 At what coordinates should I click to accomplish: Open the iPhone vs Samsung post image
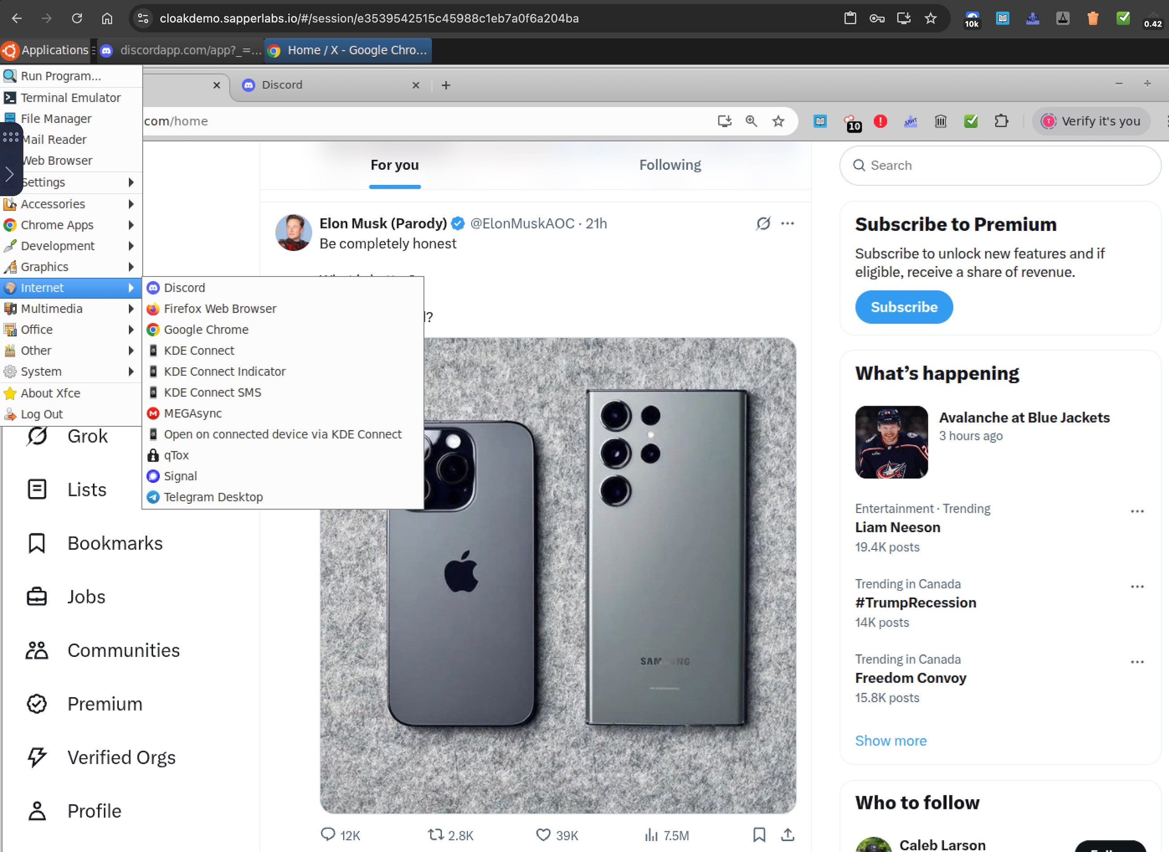557,576
